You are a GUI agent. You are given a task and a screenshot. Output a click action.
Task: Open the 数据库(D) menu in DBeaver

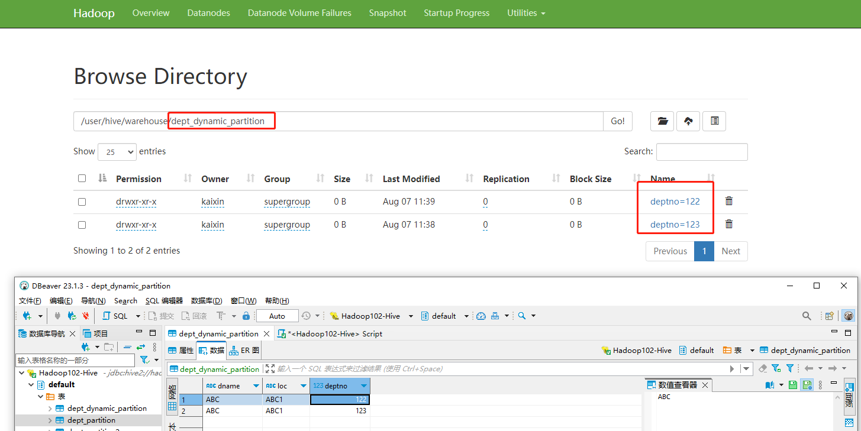207,300
